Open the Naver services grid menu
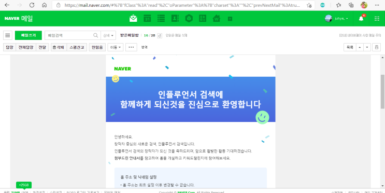This screenshot has width=385, height=193. tap(377, 19)
